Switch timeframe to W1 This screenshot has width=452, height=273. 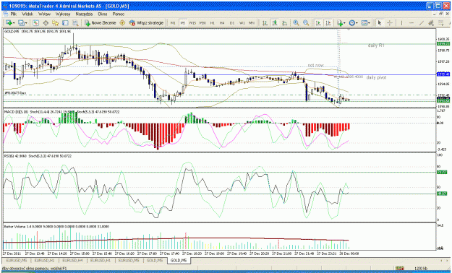click(x=242, y=23)
